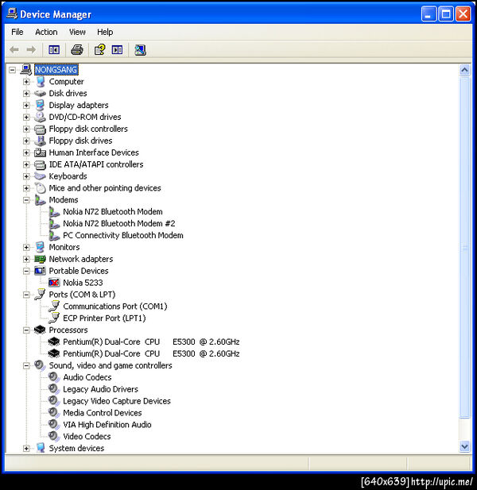Screen dimensions: 477x490
Task: Click the Human Interface Devices icon
Action: pyautogui.click(x=40, y=152)
